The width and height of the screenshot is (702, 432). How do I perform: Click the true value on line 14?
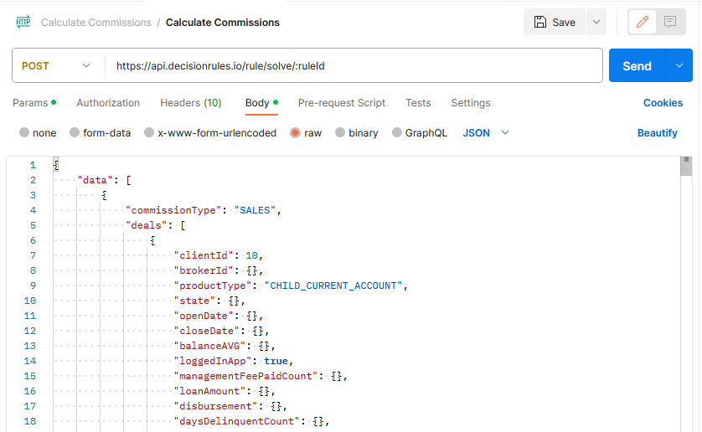pyautogui.click(x=276, y=361)
